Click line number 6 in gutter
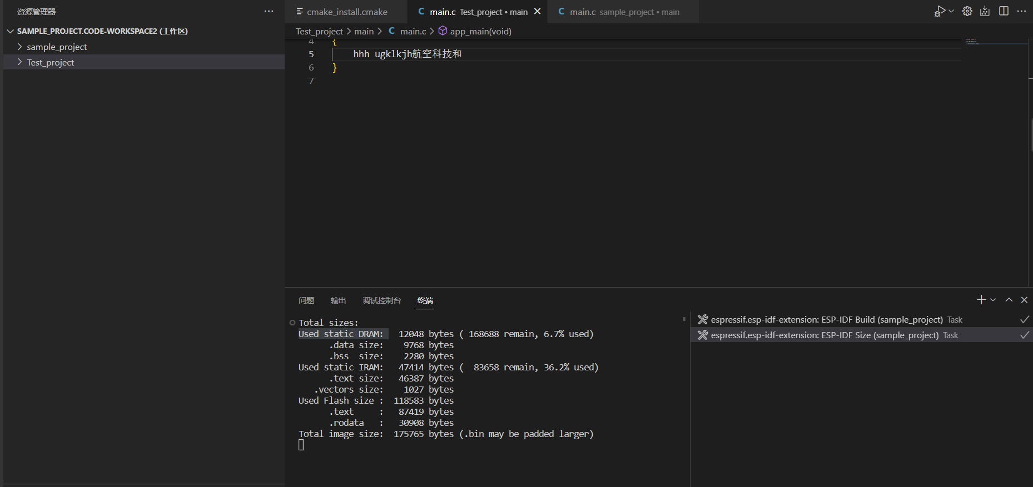The width and height of the screenshot is (1033, 487). point(311,67)
